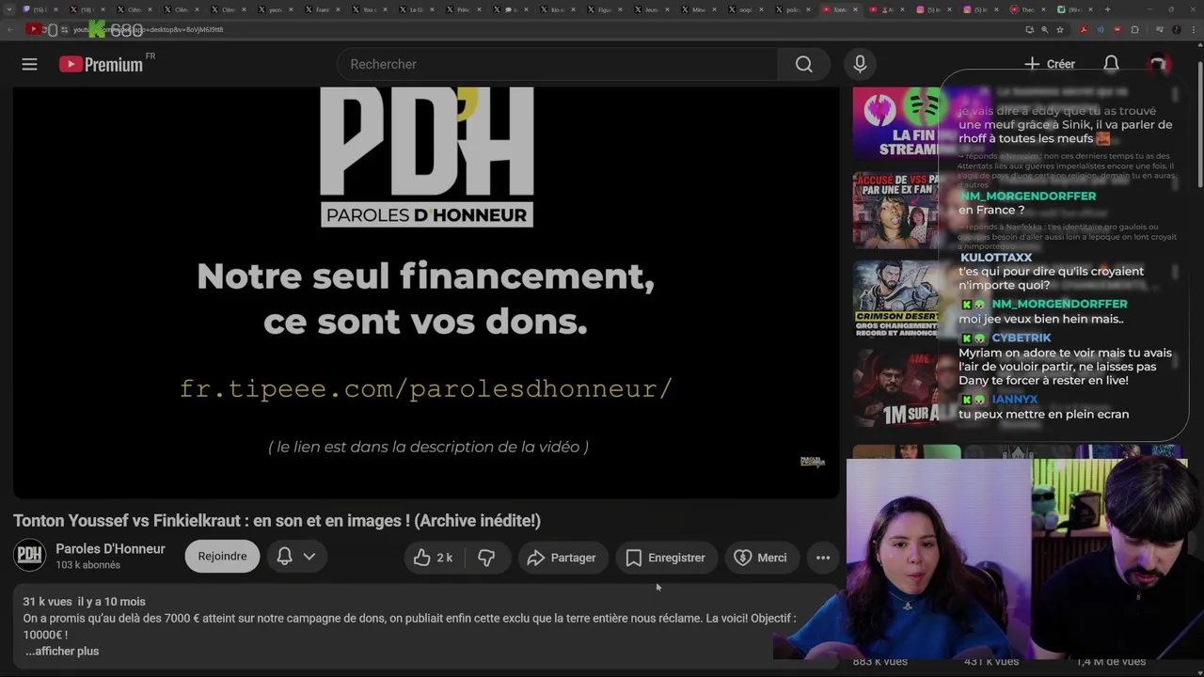
Task: Like the video with thumbs up
Action: tap(434, 558)
